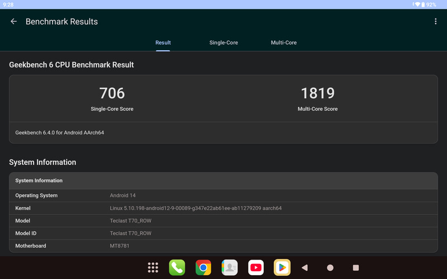Tap the Android home circle button

[x=330, y=268]
